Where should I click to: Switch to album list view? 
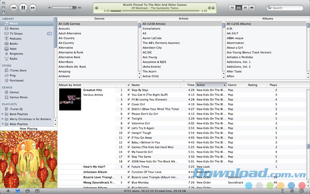(x=239, y=8)
